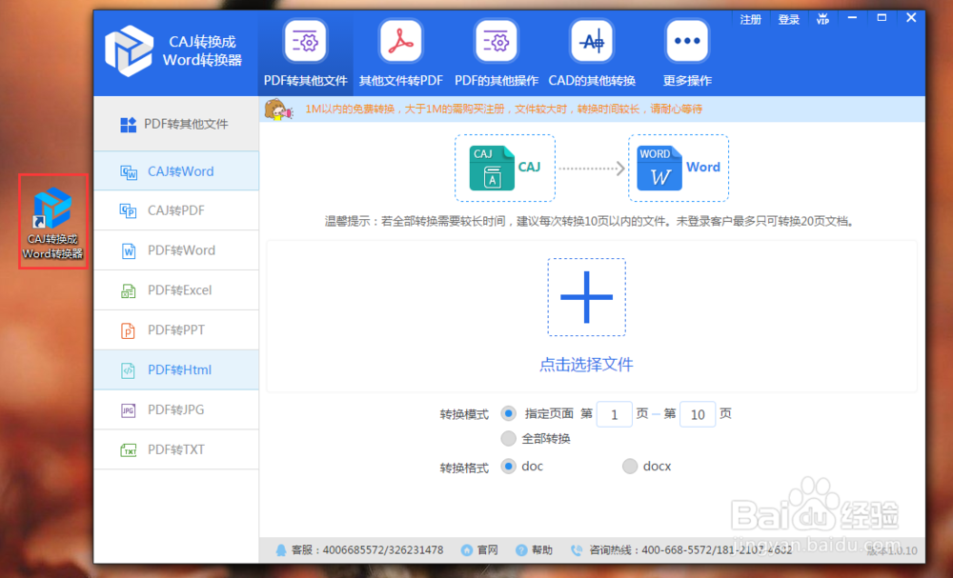953x578 pixels.
Task: Click the Word target file icon
Action: tap(659, 169)
